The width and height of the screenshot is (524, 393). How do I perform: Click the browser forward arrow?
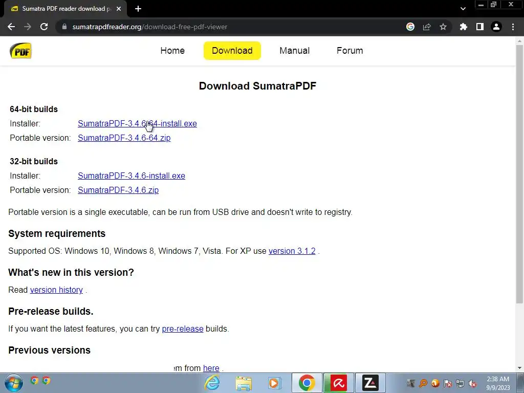pyautogui.click(x=28, y=27)
